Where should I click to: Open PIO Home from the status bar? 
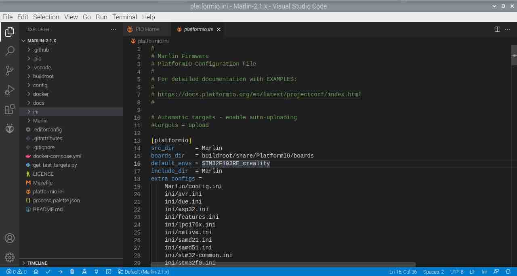point(36,272)
